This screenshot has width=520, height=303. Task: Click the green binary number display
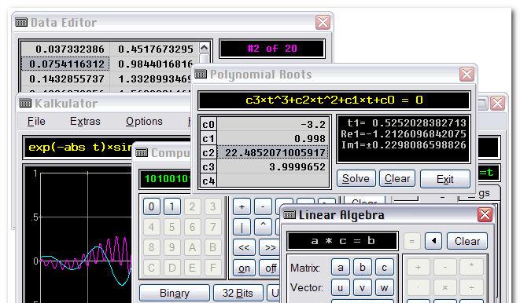point(165,179)
